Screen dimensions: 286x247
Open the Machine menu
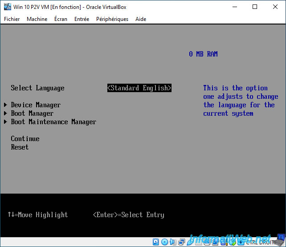tap(37, 19)
